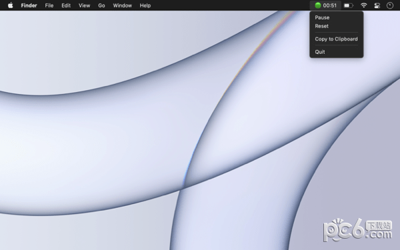The width and height of the screenshot is (400, 250).
Task: Open the File menu
Action: point(49,5)
